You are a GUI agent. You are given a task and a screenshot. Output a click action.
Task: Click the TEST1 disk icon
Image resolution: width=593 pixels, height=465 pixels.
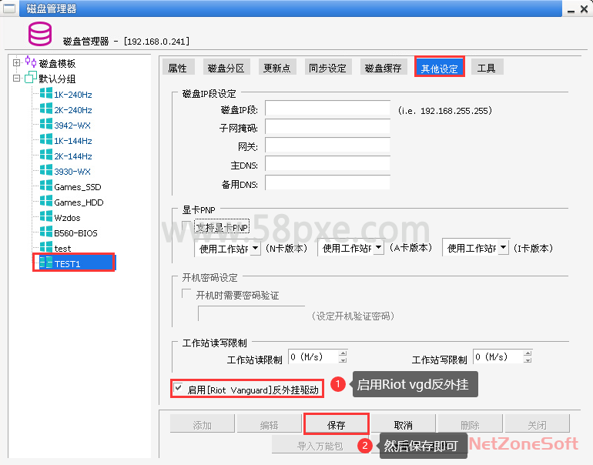pos(46,263)
